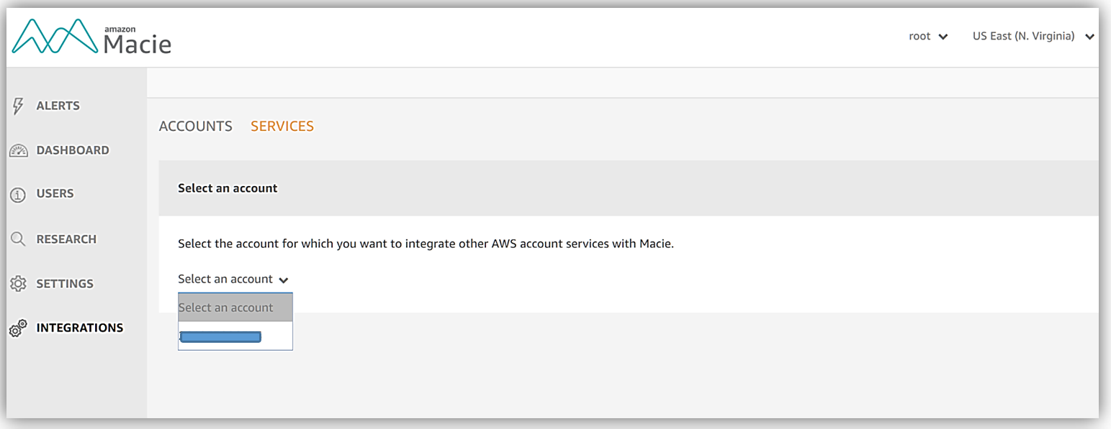
Task: Go to the Dashboard sidebar section
Action: click(73, 150)
